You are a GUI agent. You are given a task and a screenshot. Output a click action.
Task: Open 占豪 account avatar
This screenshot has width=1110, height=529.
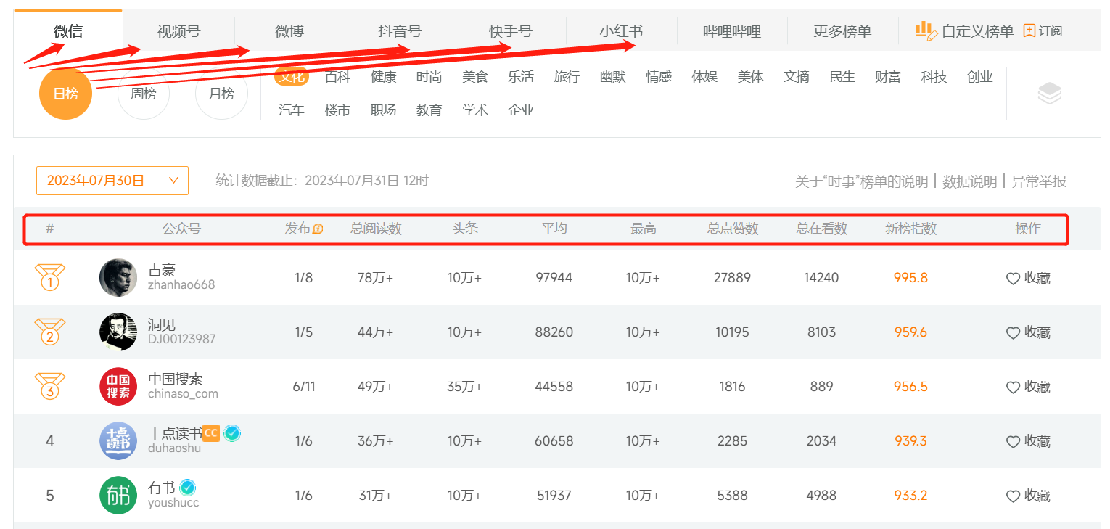click(118, 277)
